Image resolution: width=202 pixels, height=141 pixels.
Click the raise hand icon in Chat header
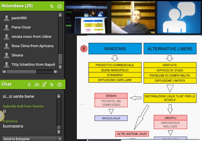click(52, 85)
